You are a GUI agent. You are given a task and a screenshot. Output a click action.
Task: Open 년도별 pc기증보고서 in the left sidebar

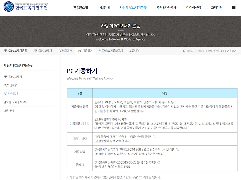tap(15, 102)
